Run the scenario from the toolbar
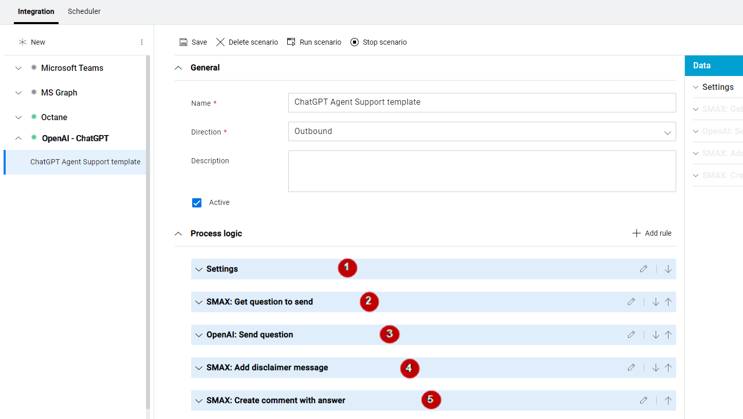Image resolution: width=743 pixels, height=419 pixels. [291, 42]
